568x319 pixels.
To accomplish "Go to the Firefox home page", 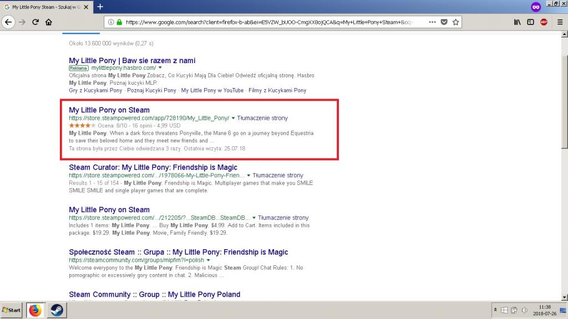I will [x=49, y=22].
